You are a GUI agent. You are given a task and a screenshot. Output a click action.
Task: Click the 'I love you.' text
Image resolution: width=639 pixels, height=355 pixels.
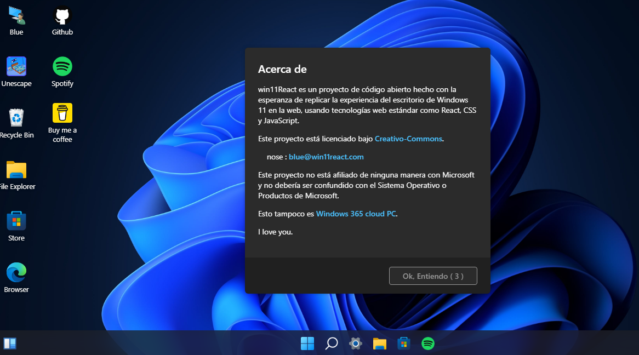point(275,232)
